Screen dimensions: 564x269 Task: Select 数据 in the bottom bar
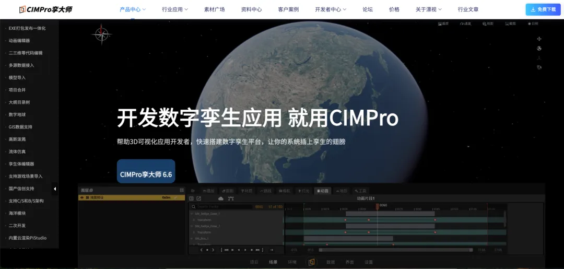point(331,262)
